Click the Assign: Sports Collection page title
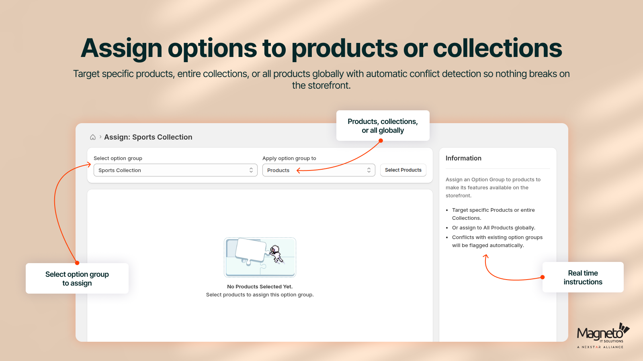The height and width of the screenshot is (361, 643). coord(148,137)
